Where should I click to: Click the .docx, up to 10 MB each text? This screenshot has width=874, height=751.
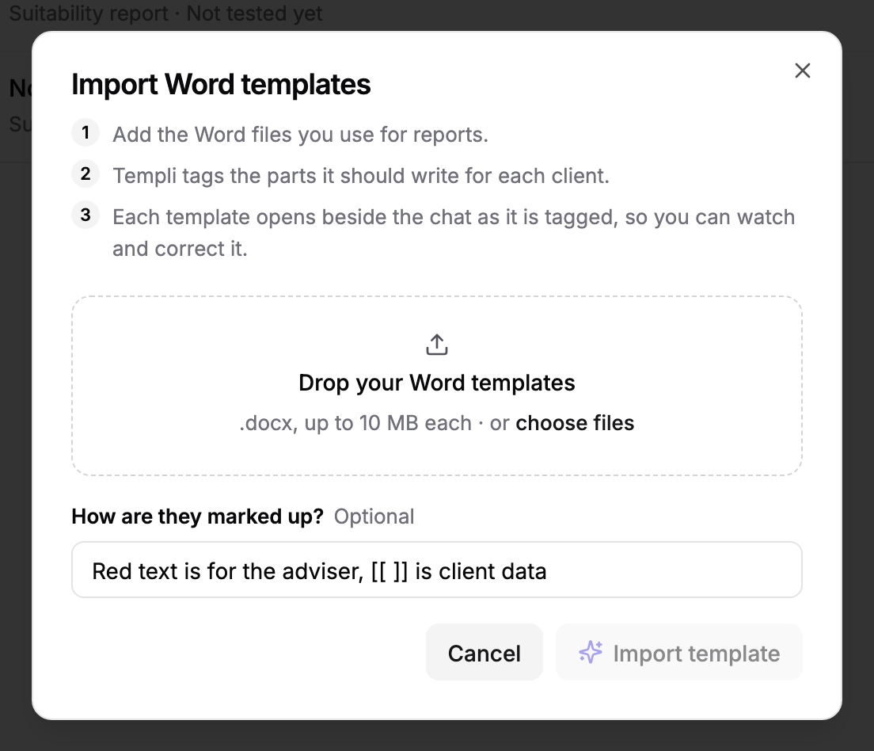click(x=355, y=423)
